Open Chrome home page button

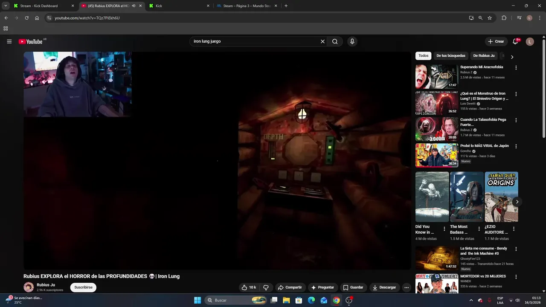[37, 18]
